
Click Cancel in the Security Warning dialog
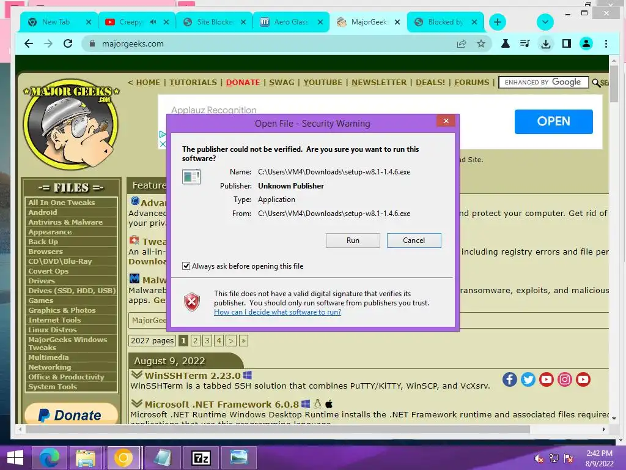(414, 241)
